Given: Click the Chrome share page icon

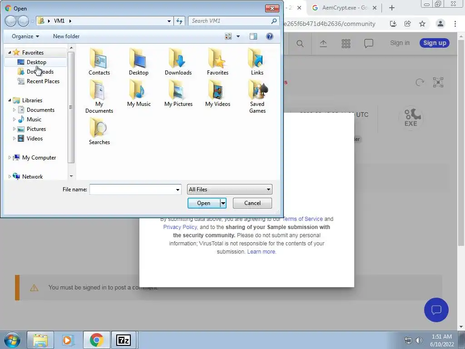Looking at the screenshot, I should tap(407, 24).
